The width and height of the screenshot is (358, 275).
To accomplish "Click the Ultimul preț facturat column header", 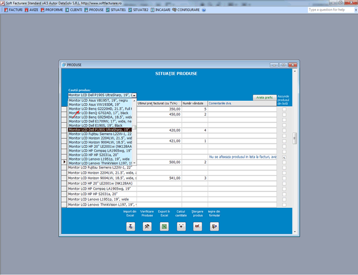I will pyautogui.click(x=159, y=103).
